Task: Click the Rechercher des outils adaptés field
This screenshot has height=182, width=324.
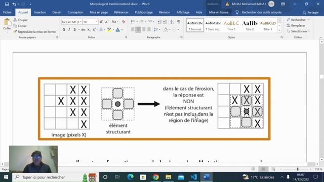Action: 262,12
